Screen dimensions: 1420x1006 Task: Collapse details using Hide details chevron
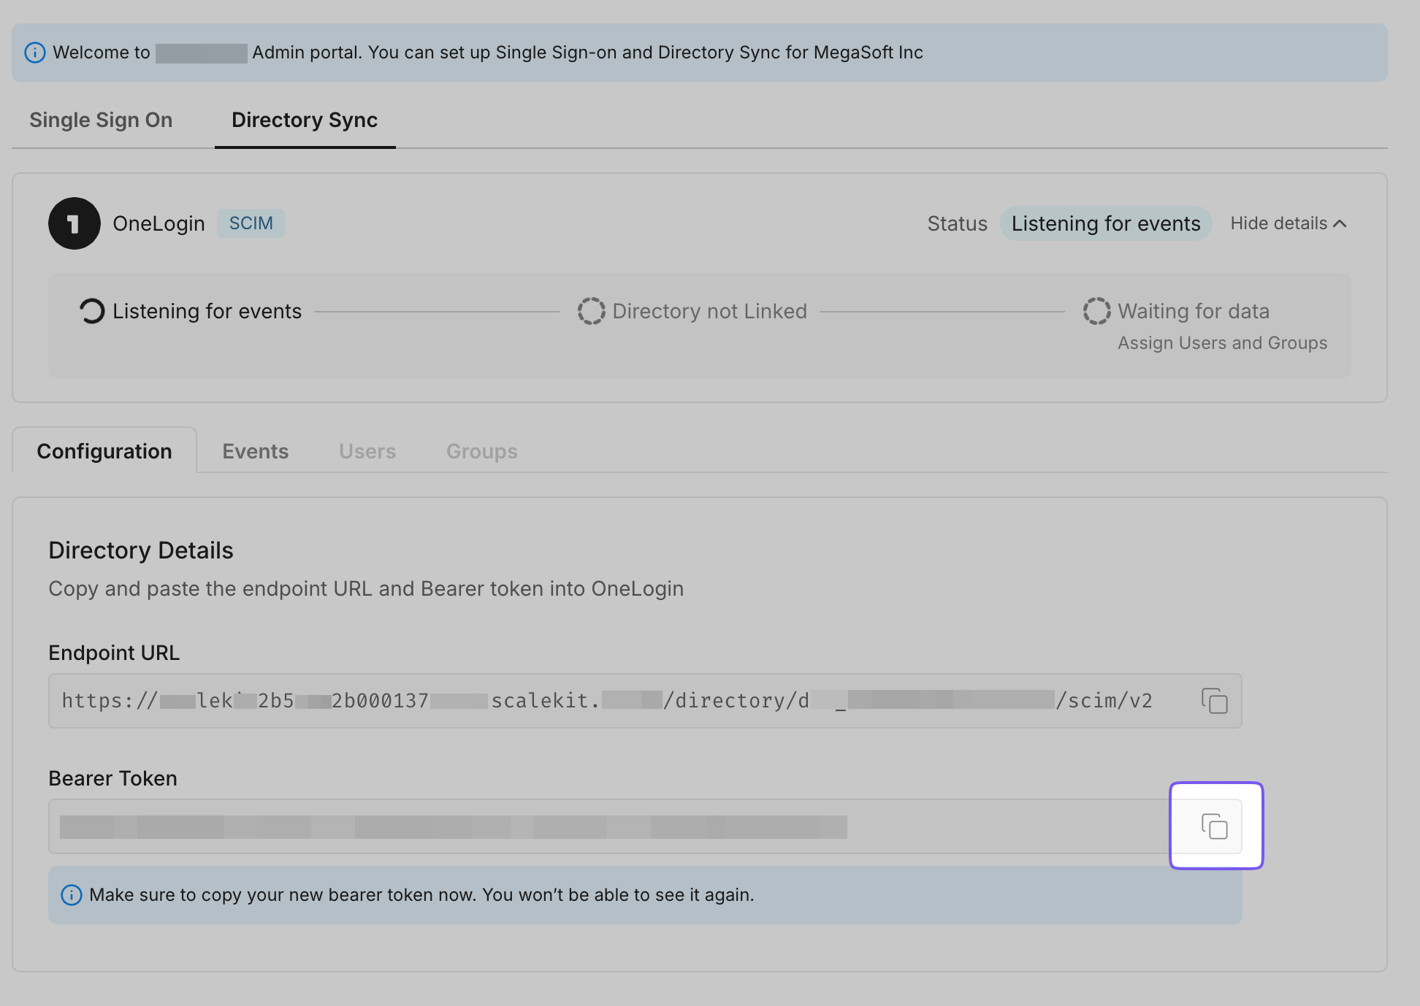point(1287,223)
